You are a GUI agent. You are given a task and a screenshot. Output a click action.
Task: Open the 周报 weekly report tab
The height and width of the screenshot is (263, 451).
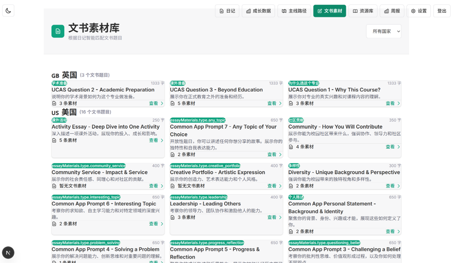click(392, 11)
